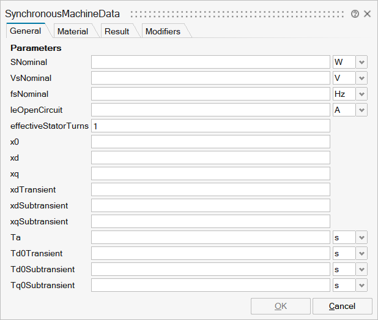
Task: Open the IeOpenCircuit unit dropdown
Action: [361, 110]
